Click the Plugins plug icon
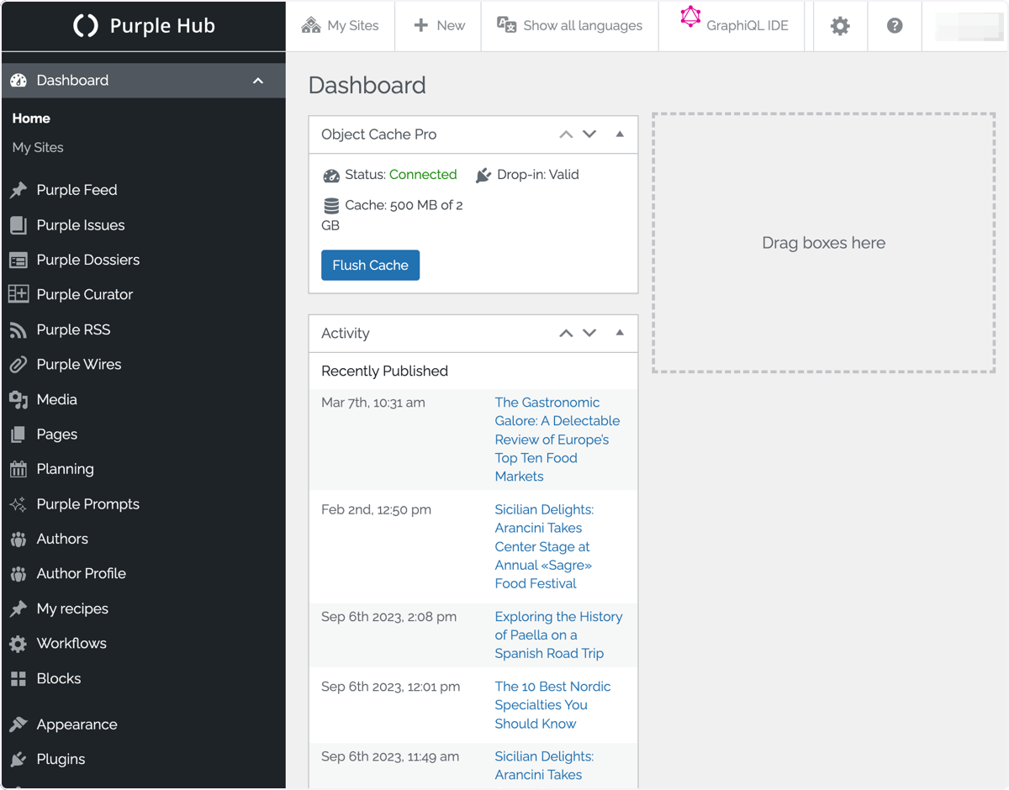The width and height of the screenshot is (1009, 790). [x=18, y=760]
